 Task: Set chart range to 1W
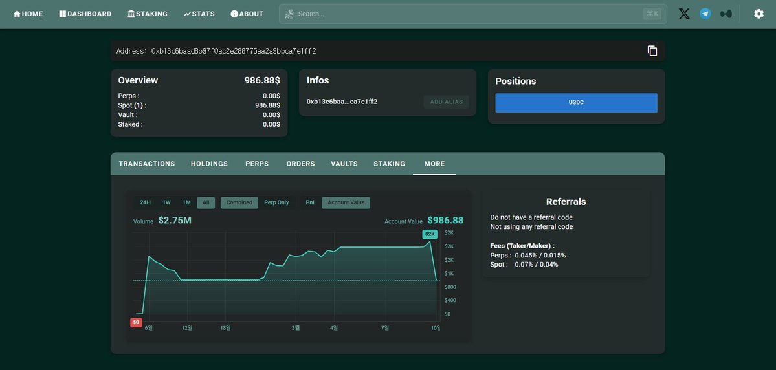[167, 203]
